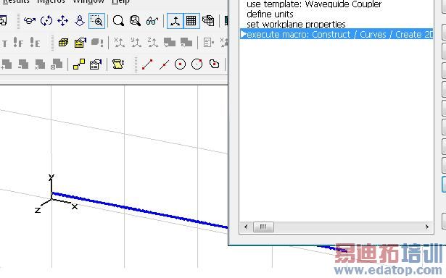Toggle the zoom rectangle mode
446x278 pixels.
coord(96,21)
